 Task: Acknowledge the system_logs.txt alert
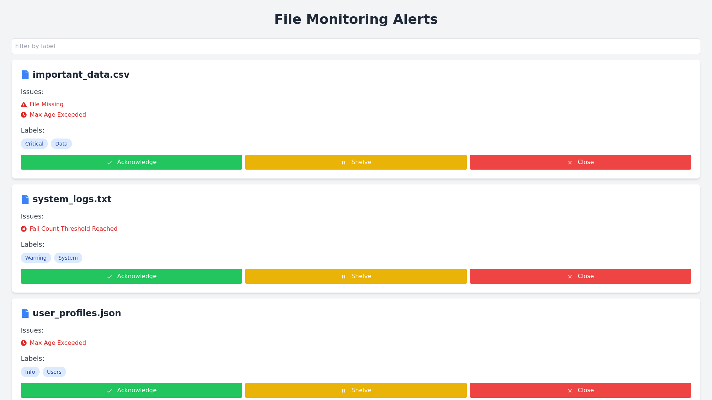coord(131,276)
